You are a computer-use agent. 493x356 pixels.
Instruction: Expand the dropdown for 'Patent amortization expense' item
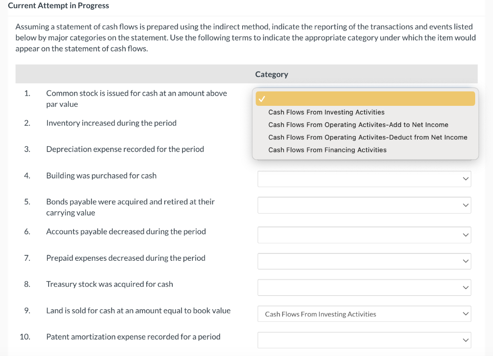(364, 340)
